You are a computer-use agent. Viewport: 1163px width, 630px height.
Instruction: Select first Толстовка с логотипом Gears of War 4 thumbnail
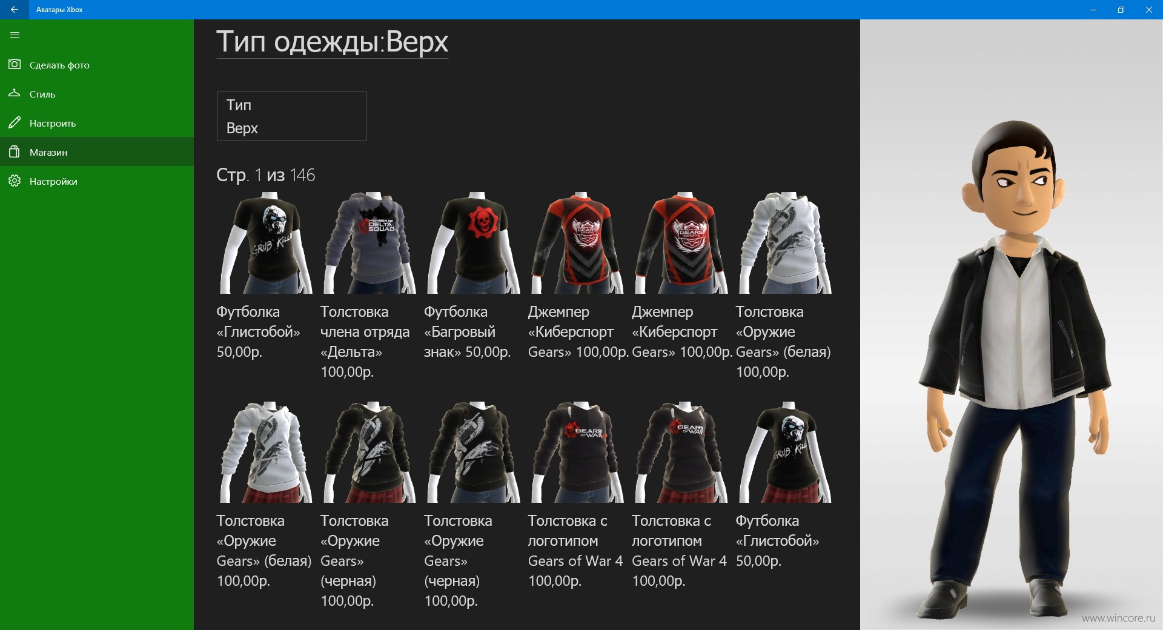(x=577, y=452)
